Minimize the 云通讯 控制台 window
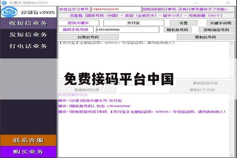237x158 pixels. pos(196,3)
